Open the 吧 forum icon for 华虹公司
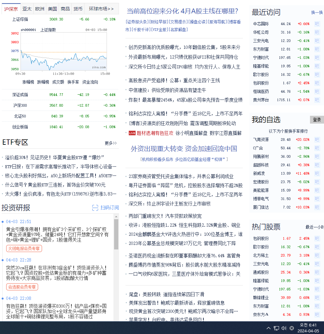This screenshot has height=334, width=324. 317,33
